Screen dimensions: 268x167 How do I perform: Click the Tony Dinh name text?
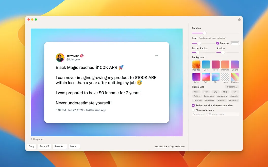[73, 56]
